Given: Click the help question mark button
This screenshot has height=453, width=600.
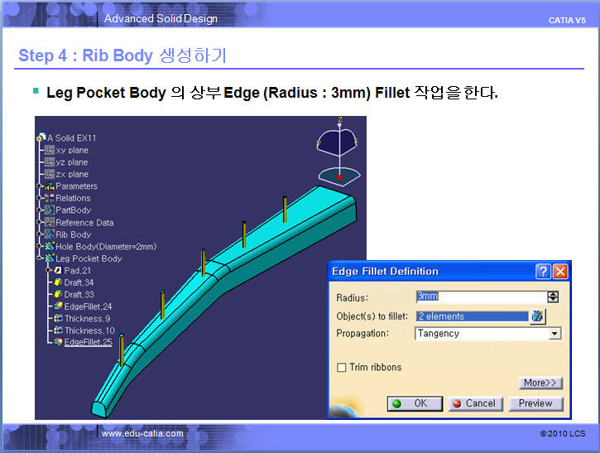Looking at the screenshot, I should (x=543, y=272).
